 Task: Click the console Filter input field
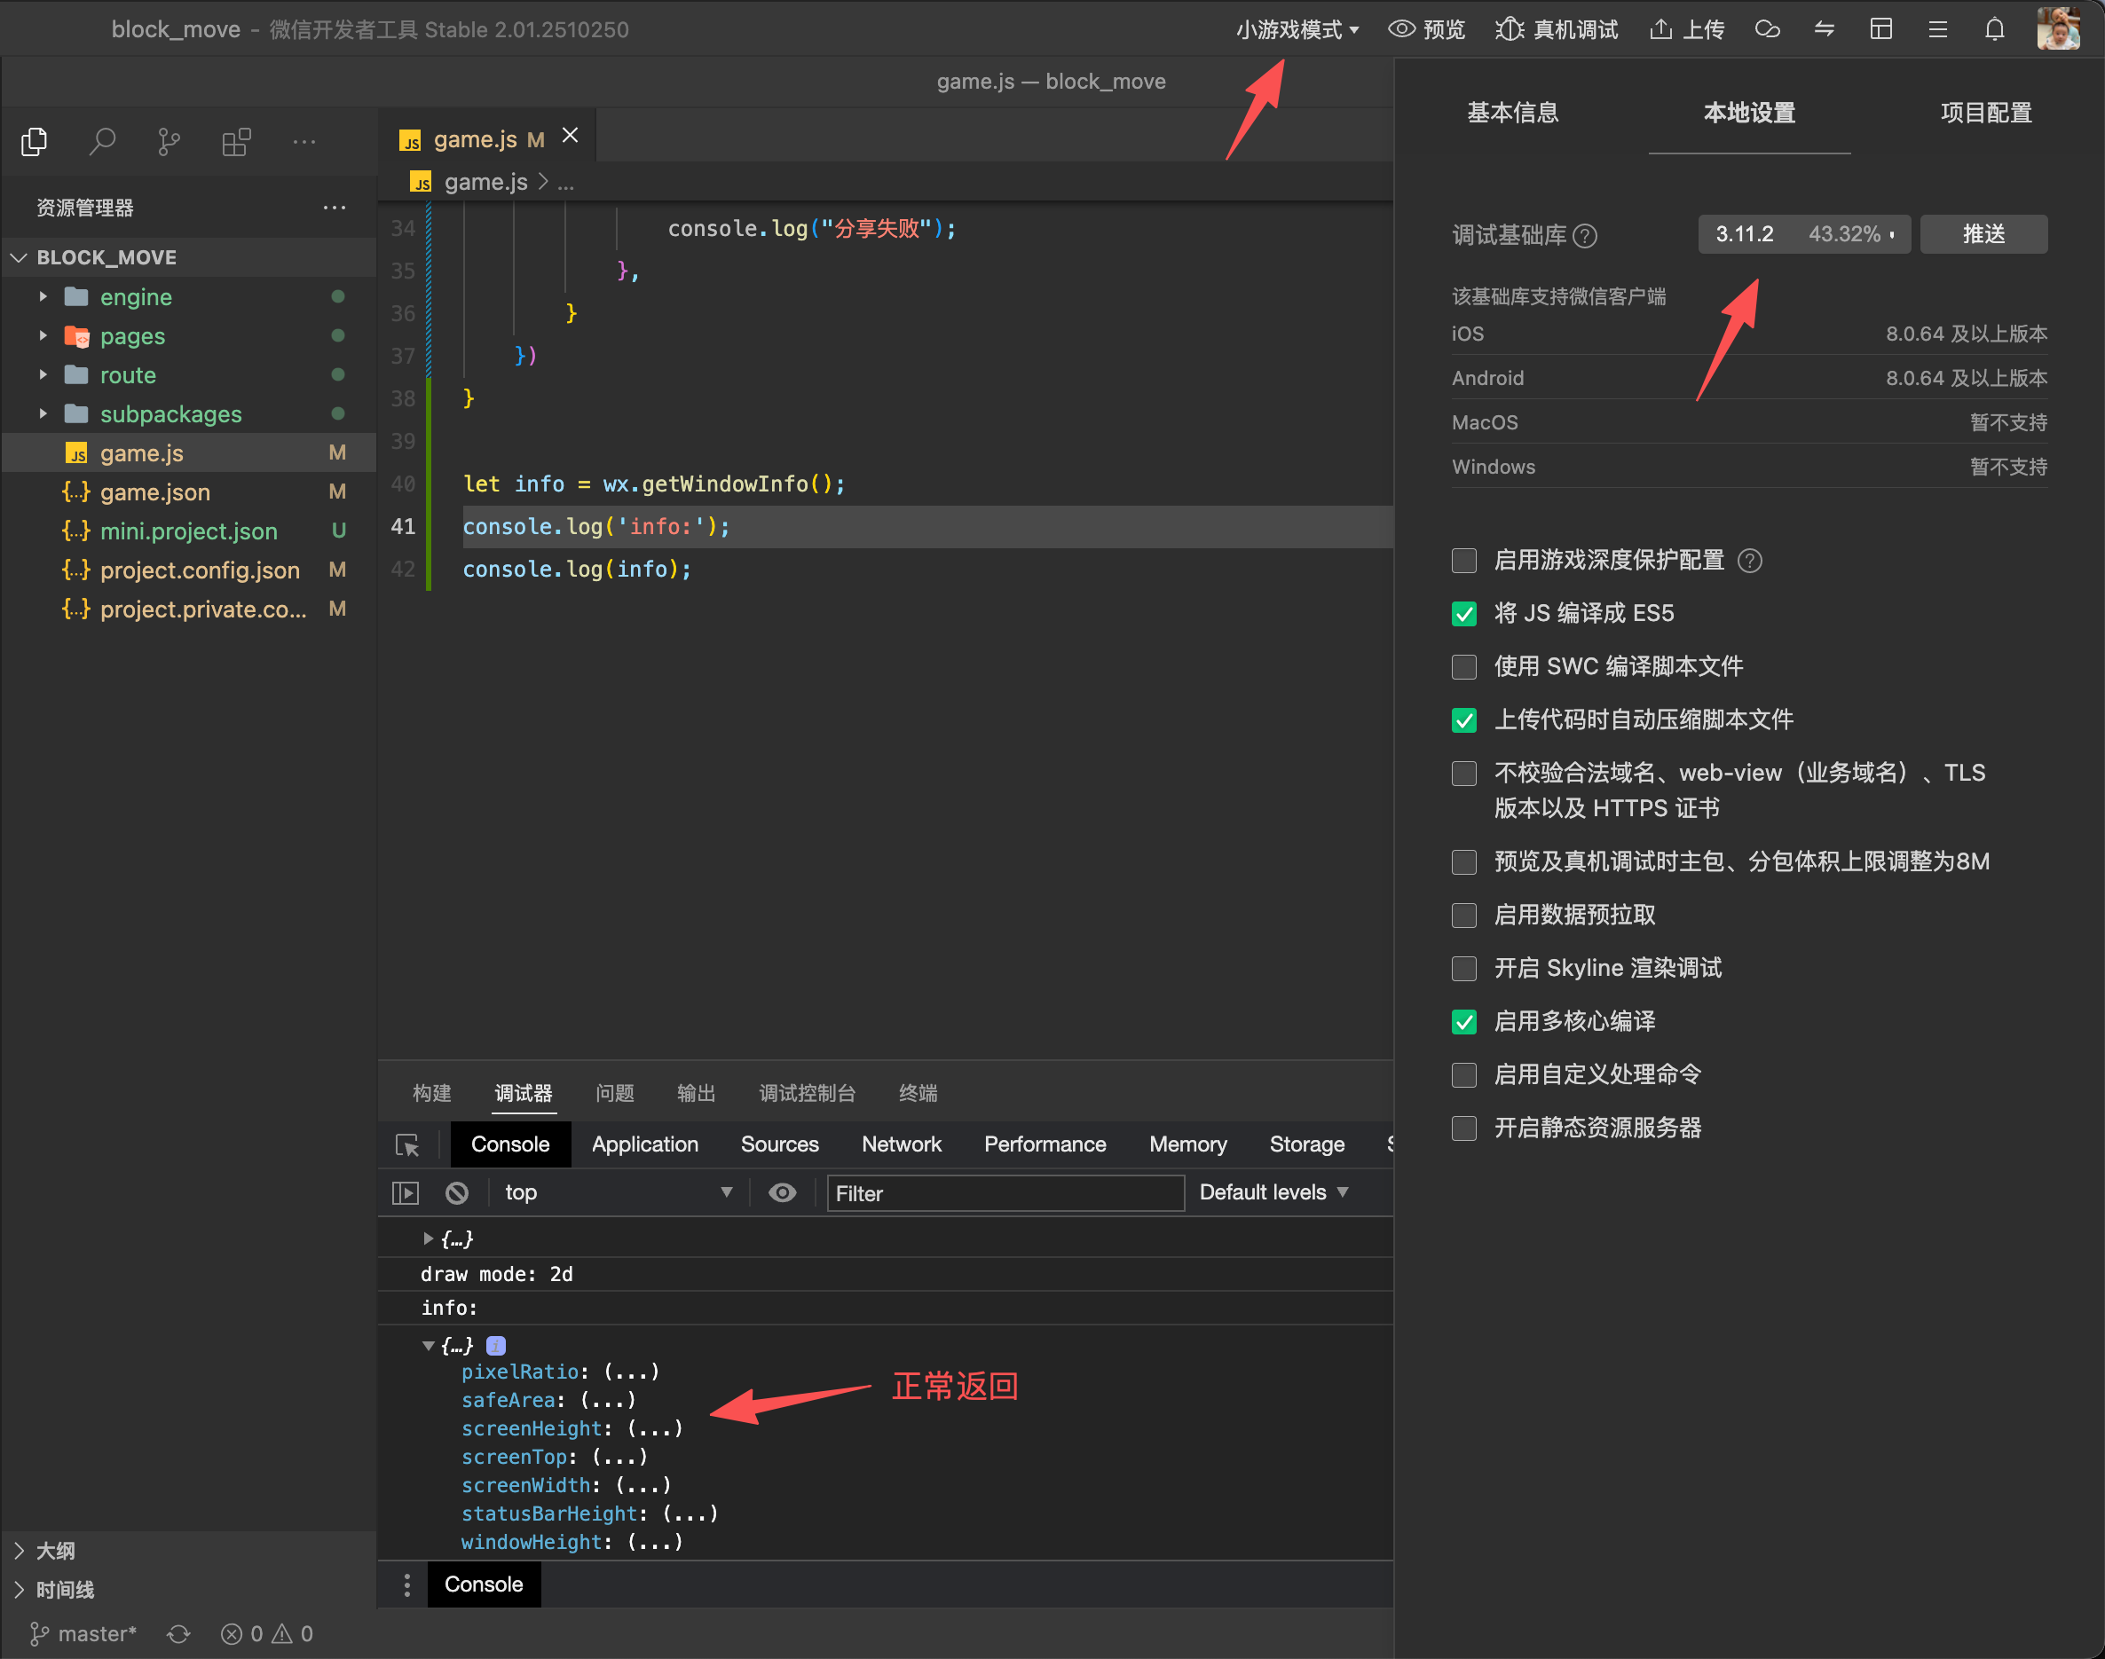(1005, 1192)
